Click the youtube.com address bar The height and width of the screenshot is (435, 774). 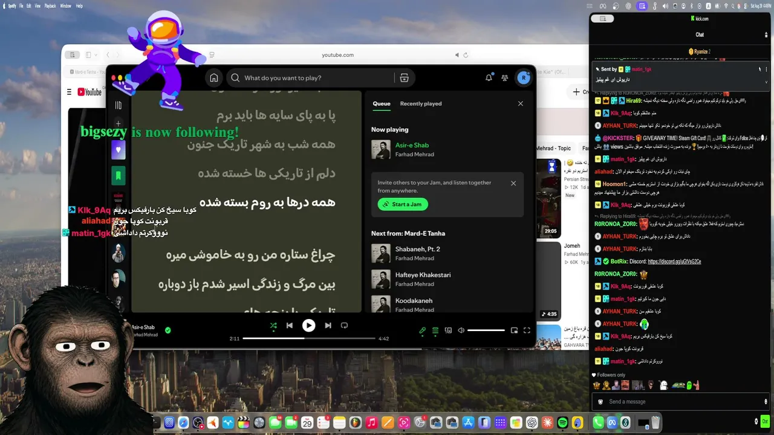pyautogui.click(x=337, y=55)
